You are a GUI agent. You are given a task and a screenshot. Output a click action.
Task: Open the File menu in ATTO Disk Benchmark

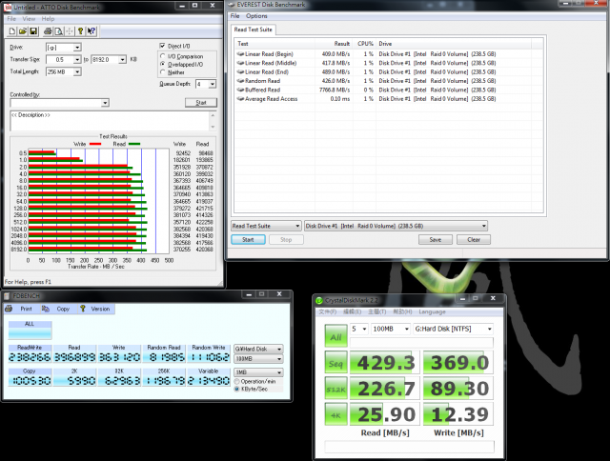[11, 19]
